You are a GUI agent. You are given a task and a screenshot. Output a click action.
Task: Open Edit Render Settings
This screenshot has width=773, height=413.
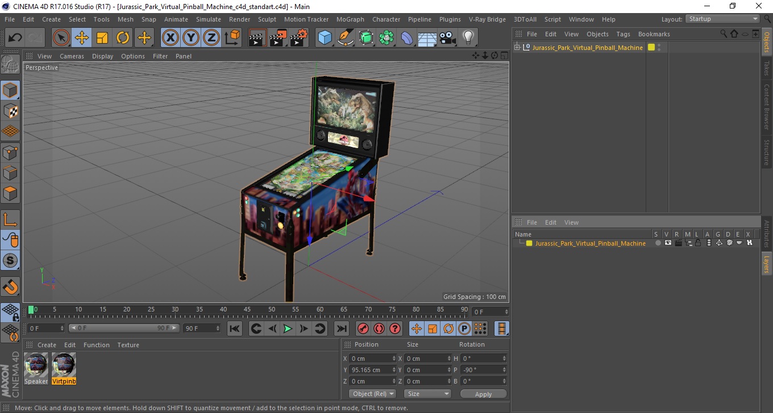pos(299,38)
